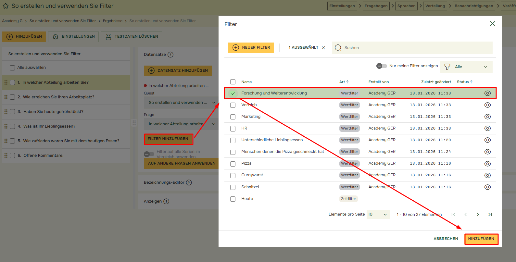Screen dimensions: 516x262
Task: Click the eye icon in Pizza row
Action: (487, 164)
